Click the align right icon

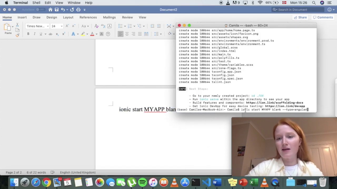(133, 34)
